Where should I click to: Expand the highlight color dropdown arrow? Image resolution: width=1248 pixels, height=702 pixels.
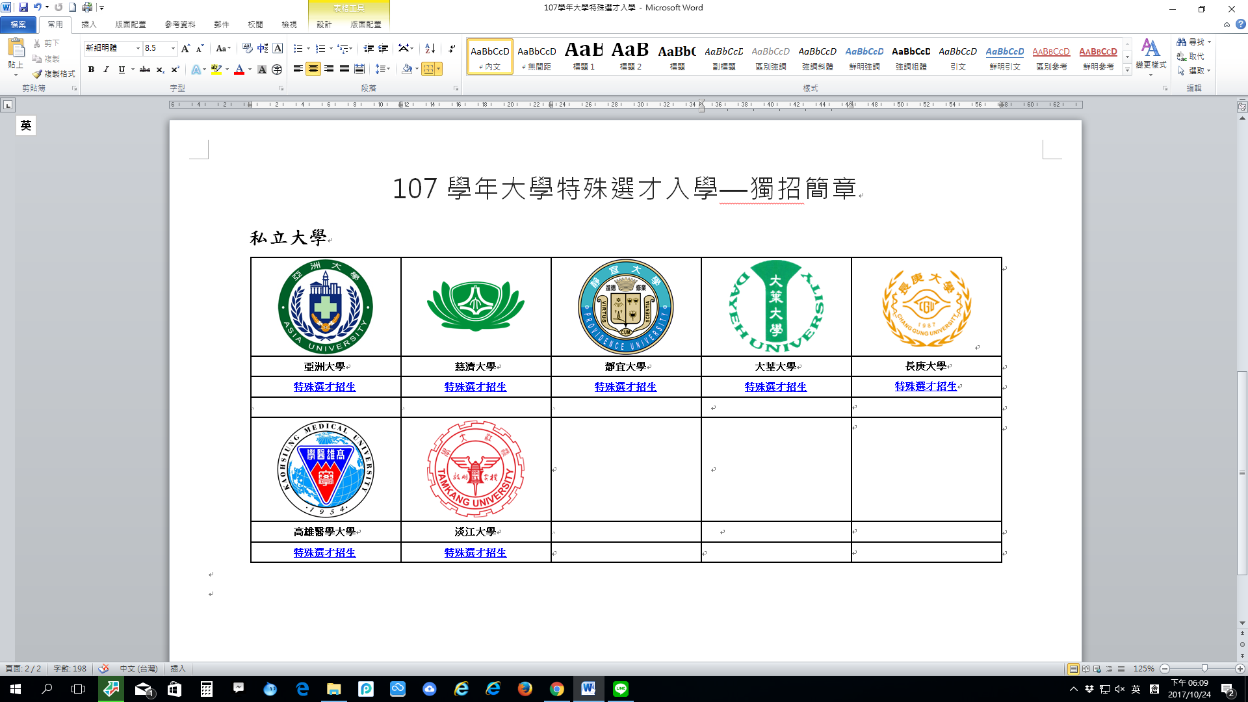point(227,70)
